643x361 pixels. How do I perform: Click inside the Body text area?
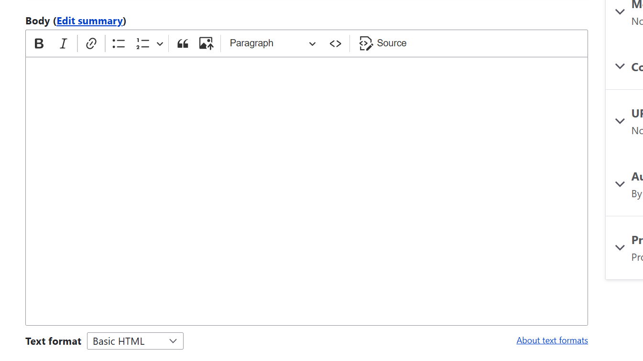coord(306,191)
